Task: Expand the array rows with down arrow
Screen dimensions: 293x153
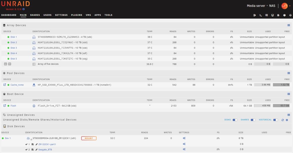Action: click(x=6, y=64)
